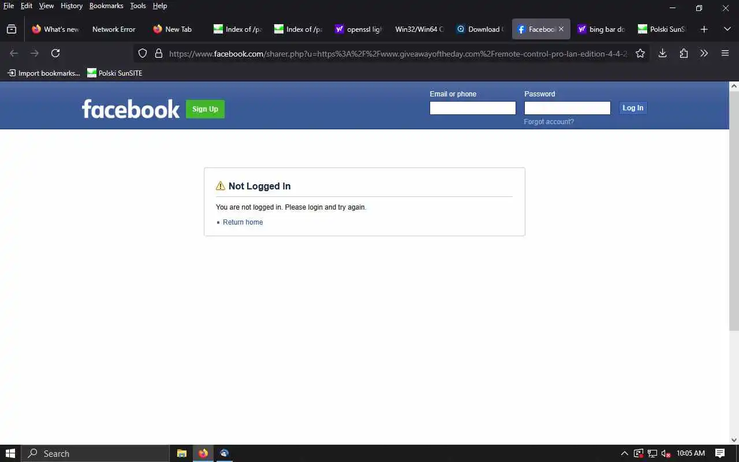This screenshot has width=739, height=462.
Task: Open Firefox View icon left of the tabs
Action: tap(12, 29)
